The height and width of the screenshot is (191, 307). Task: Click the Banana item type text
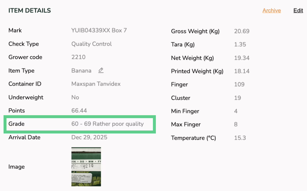81,71
